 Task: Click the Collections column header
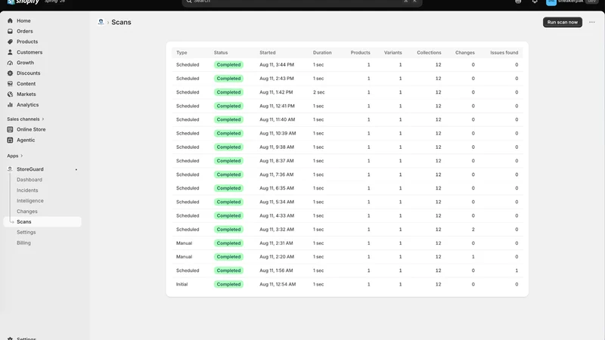(x=429, y=52)
